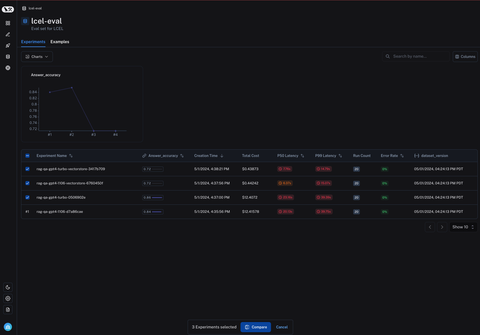Viewport: 480px width, 335px height.
Task: Open the rocket deployments icon in sidebar
Action: click(8, 45)
